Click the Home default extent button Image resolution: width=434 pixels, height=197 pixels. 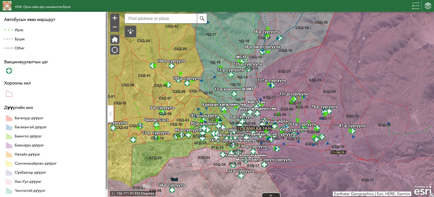(x=115, y=39)
